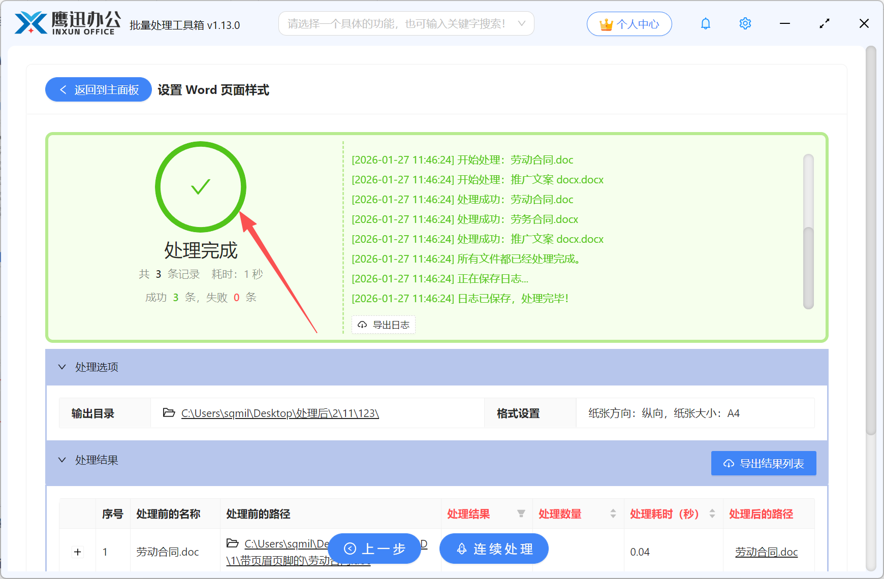Image resolution: width=884 pixels, height=579 pixels.
Task: Click the 连续处理 button
Action: [493, 549]
